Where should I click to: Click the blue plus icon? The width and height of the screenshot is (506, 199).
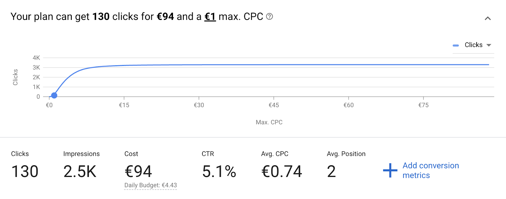(x=390, y=170)
